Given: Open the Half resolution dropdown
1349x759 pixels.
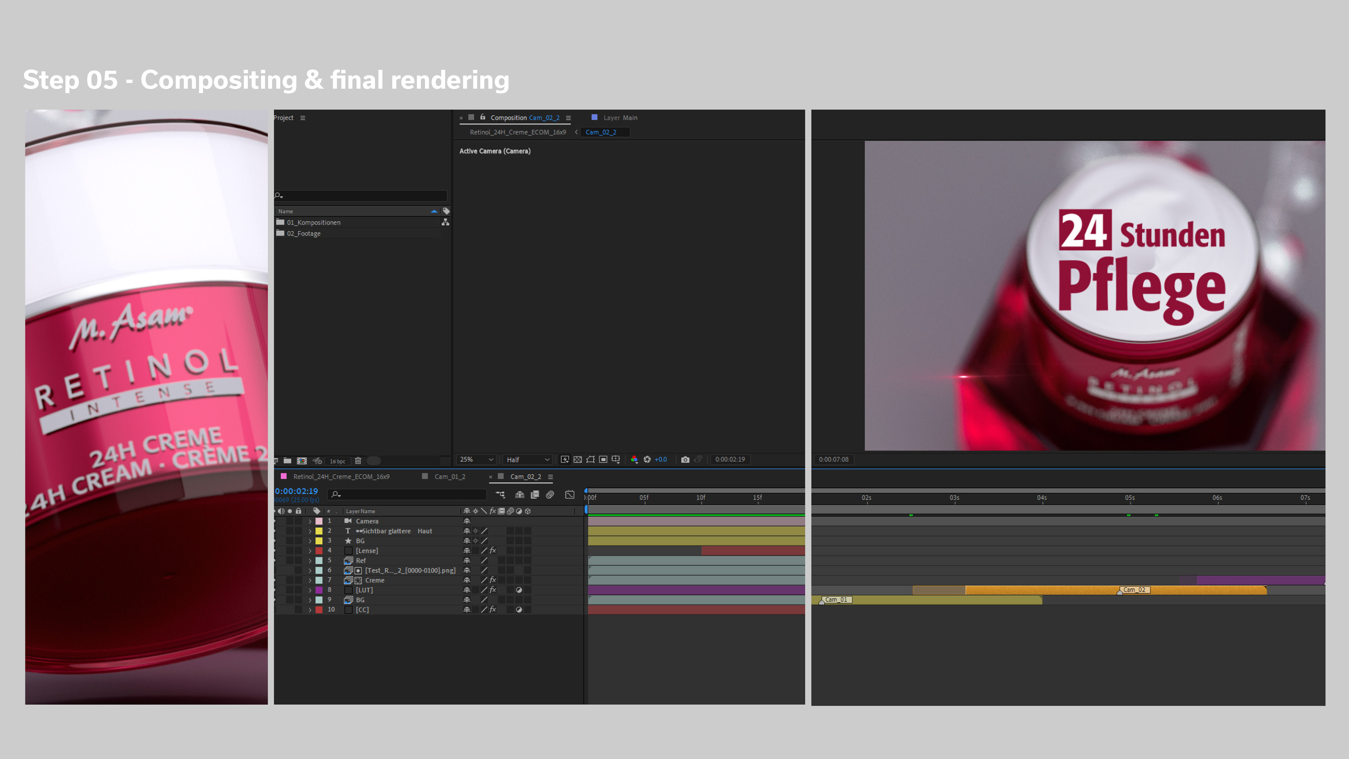Looking at the screenshot, I should pos(527,459).
